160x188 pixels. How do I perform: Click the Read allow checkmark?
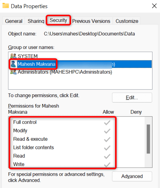(x=107, y=156)
